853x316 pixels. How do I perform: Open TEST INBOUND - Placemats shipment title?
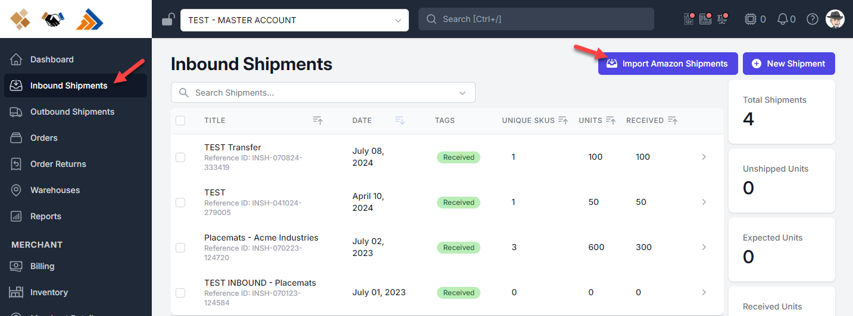[x=260, y=283]
